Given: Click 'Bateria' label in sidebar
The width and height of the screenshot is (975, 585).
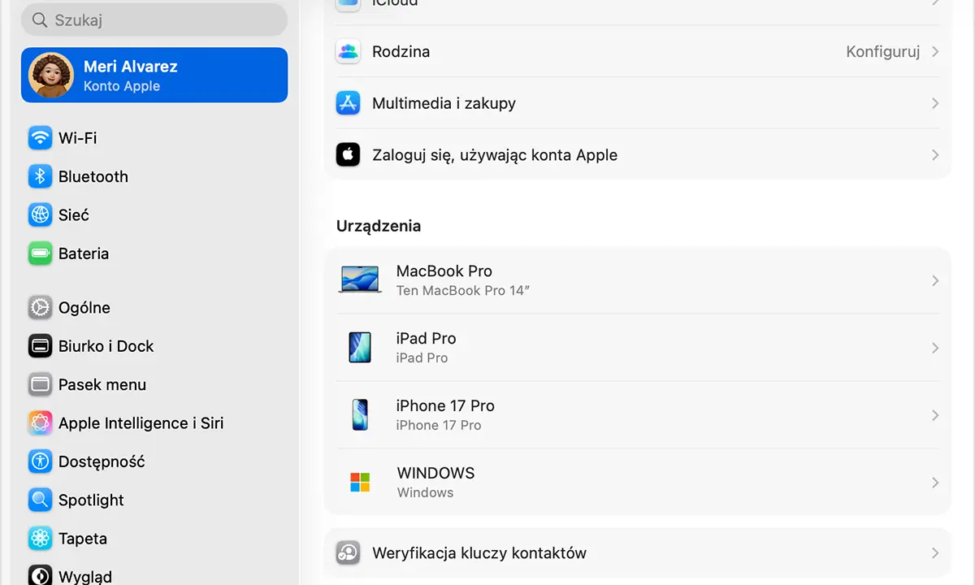Looking at the screenshot, I should click(x=84, y=253).
